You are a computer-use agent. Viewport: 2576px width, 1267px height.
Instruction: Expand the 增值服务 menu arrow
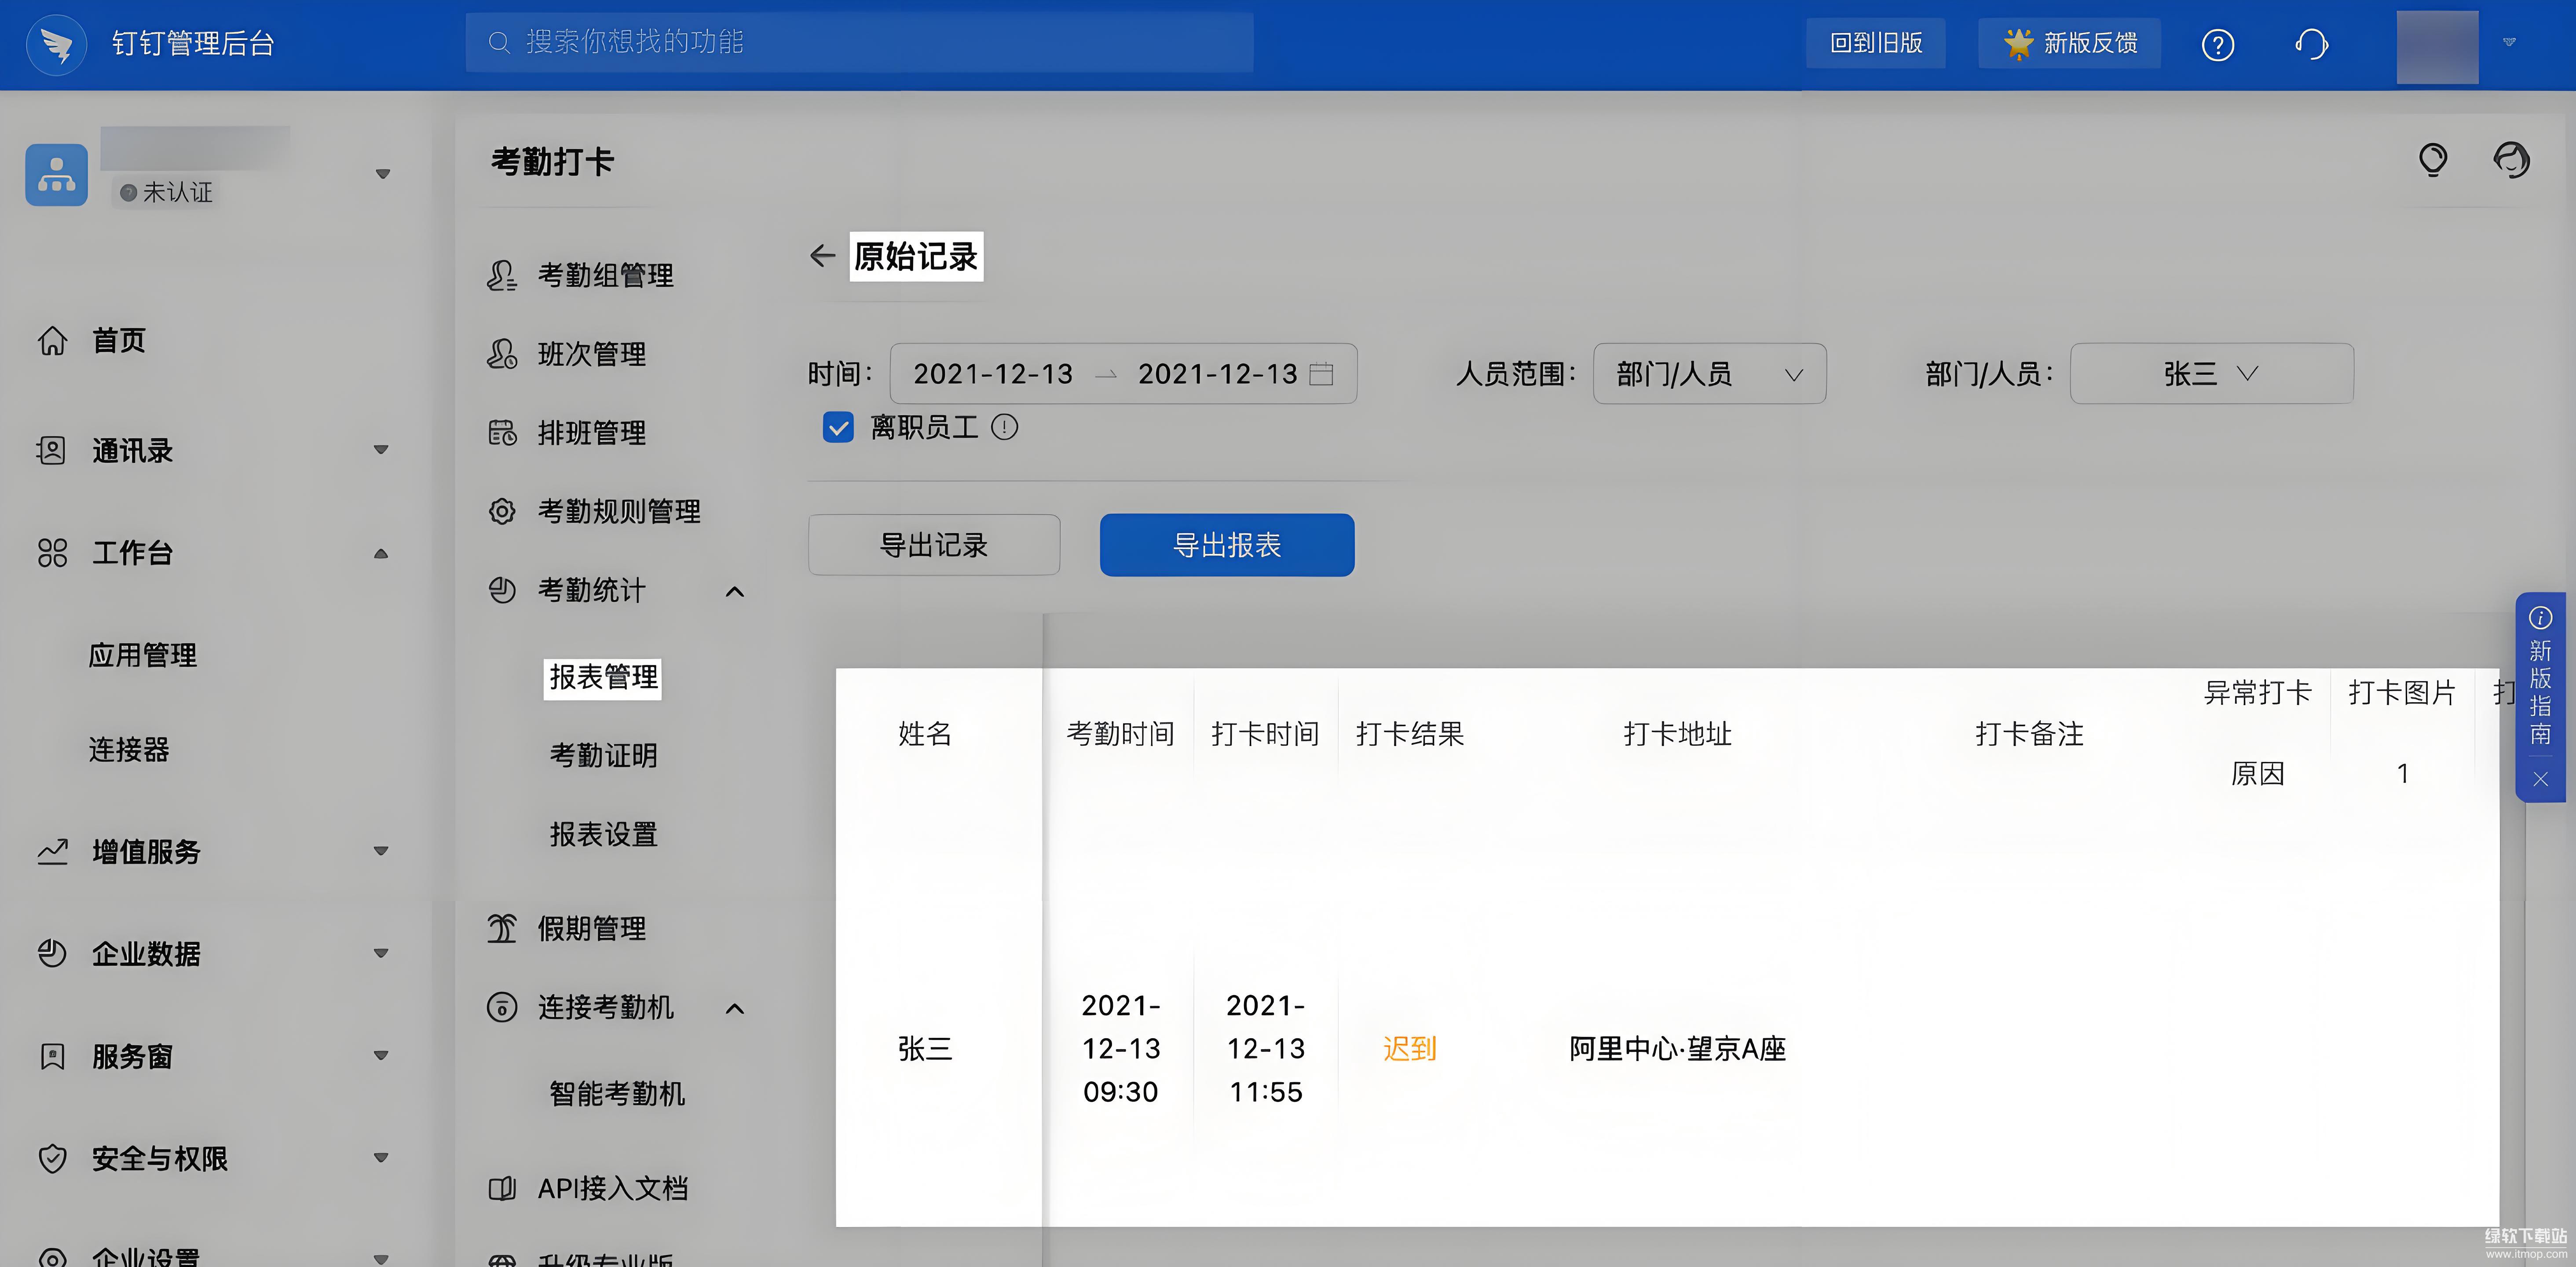click(381, 851)
